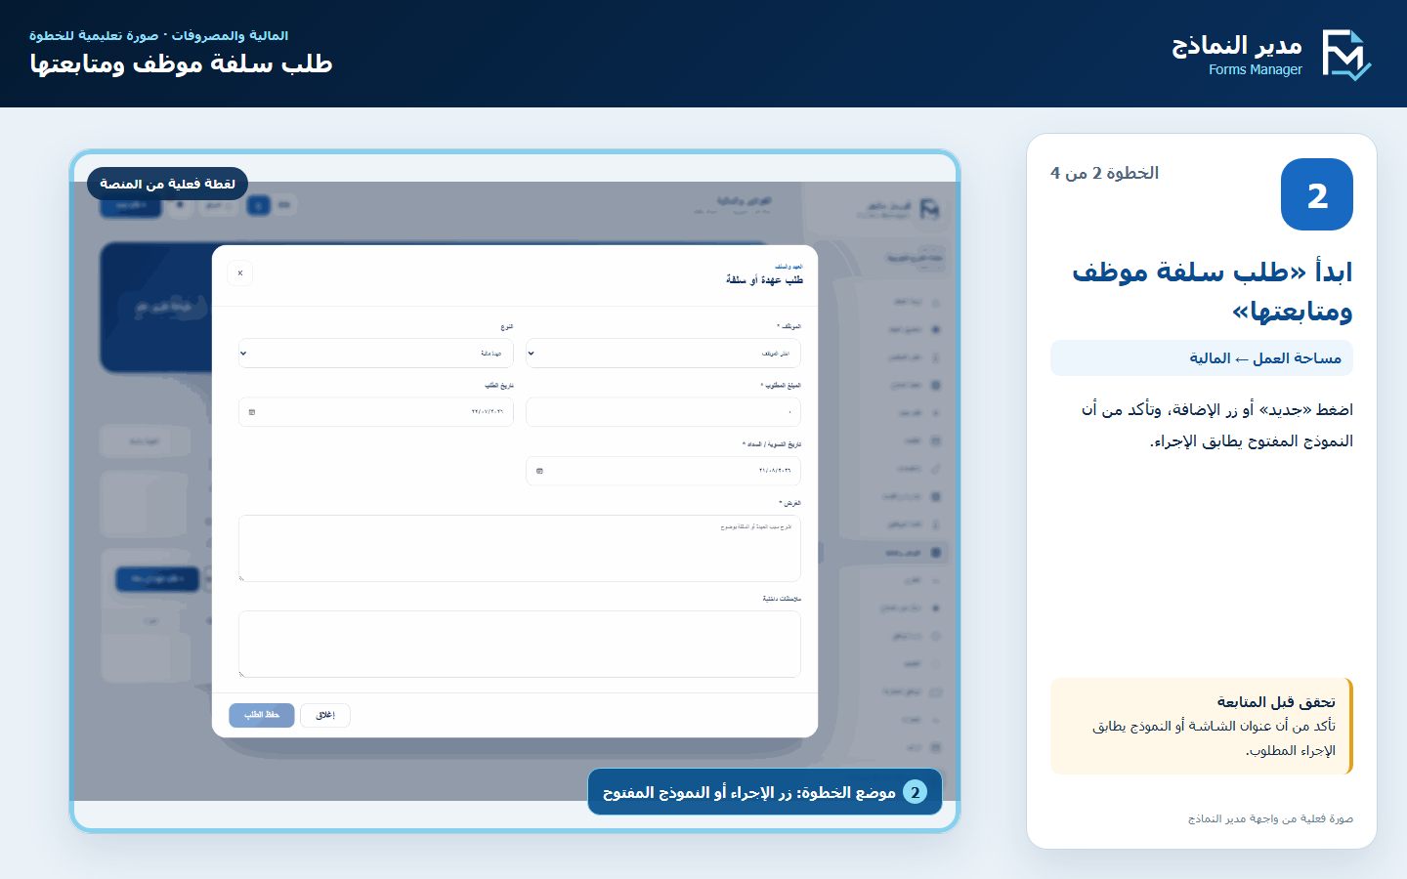The width and height of the screenshot is (1407, 879).
Task: Expand the النوع type dropdown
Action: click(x=376, y=354)
